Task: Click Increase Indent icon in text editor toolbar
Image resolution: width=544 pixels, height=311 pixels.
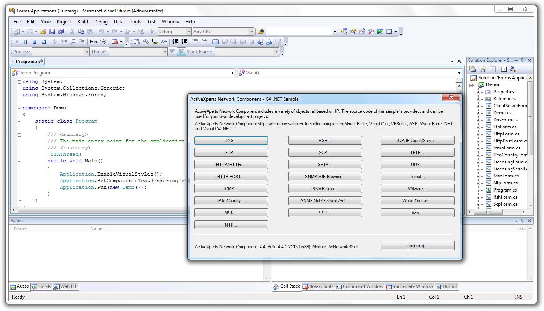Action: point(184,42)
